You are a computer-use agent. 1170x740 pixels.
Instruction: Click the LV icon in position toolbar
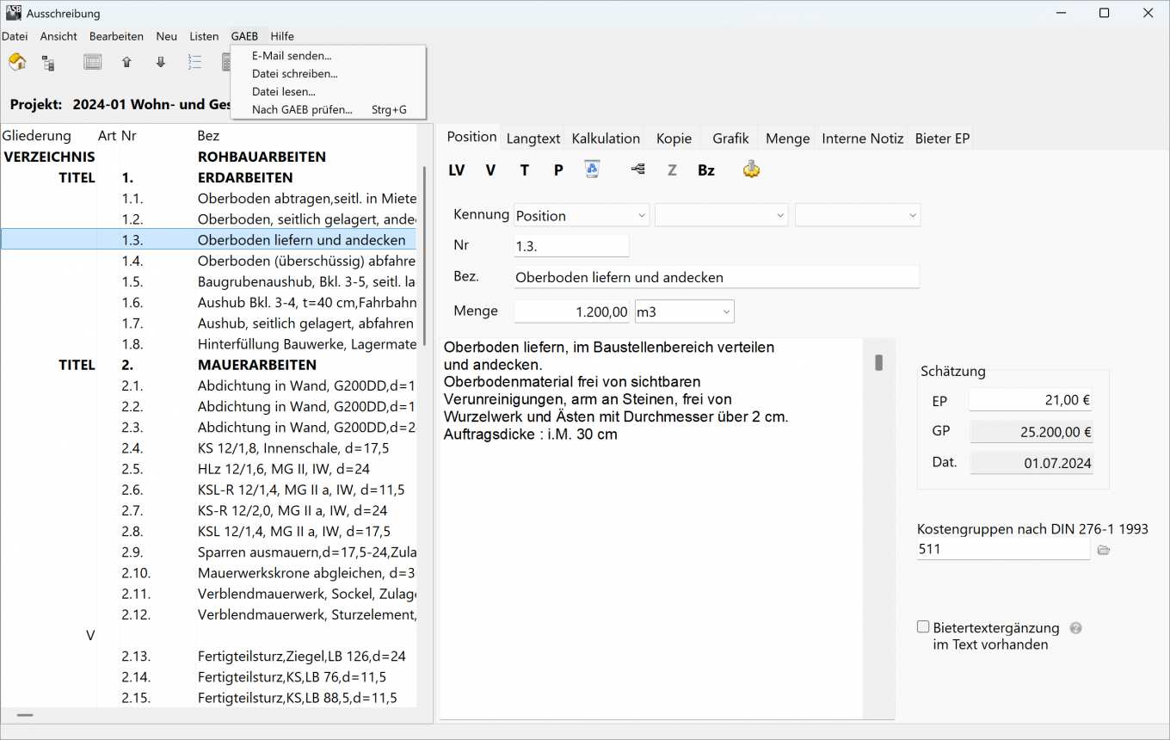(x=457, y=170)
